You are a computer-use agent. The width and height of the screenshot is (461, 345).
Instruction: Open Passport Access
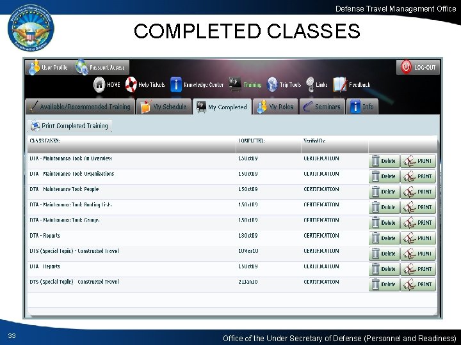click(x=101, y=67)
